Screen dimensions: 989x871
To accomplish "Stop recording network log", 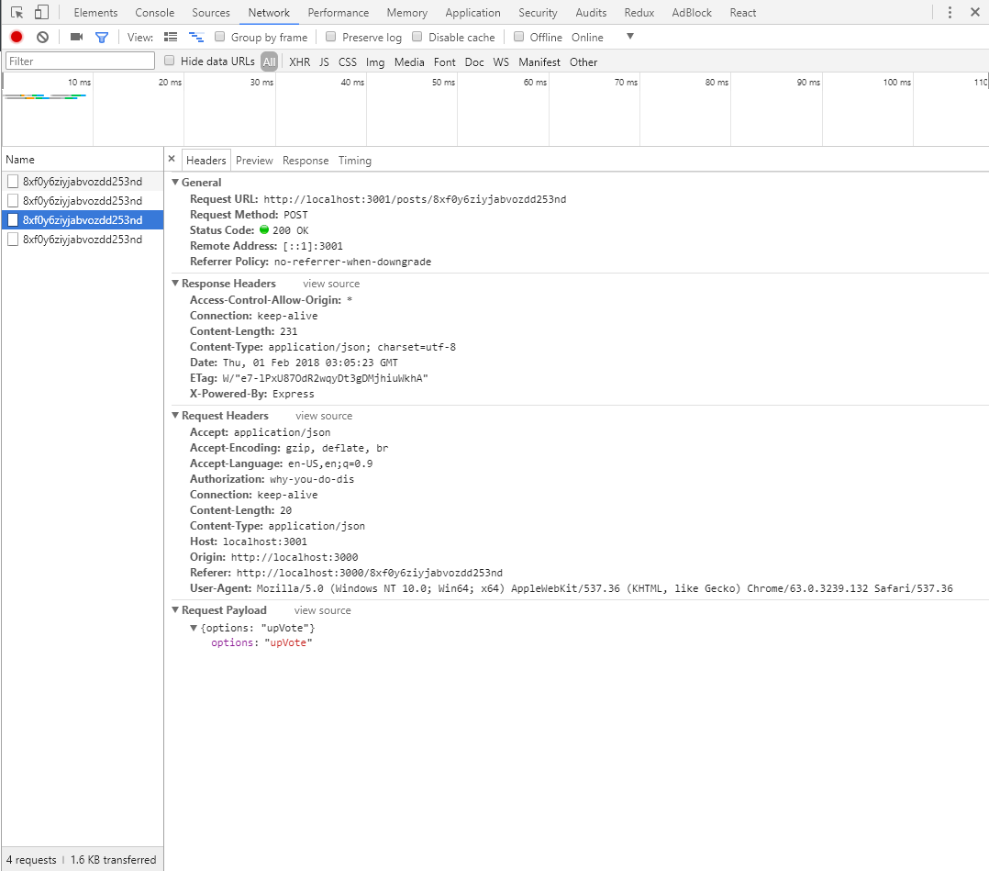I will [14, 37].
